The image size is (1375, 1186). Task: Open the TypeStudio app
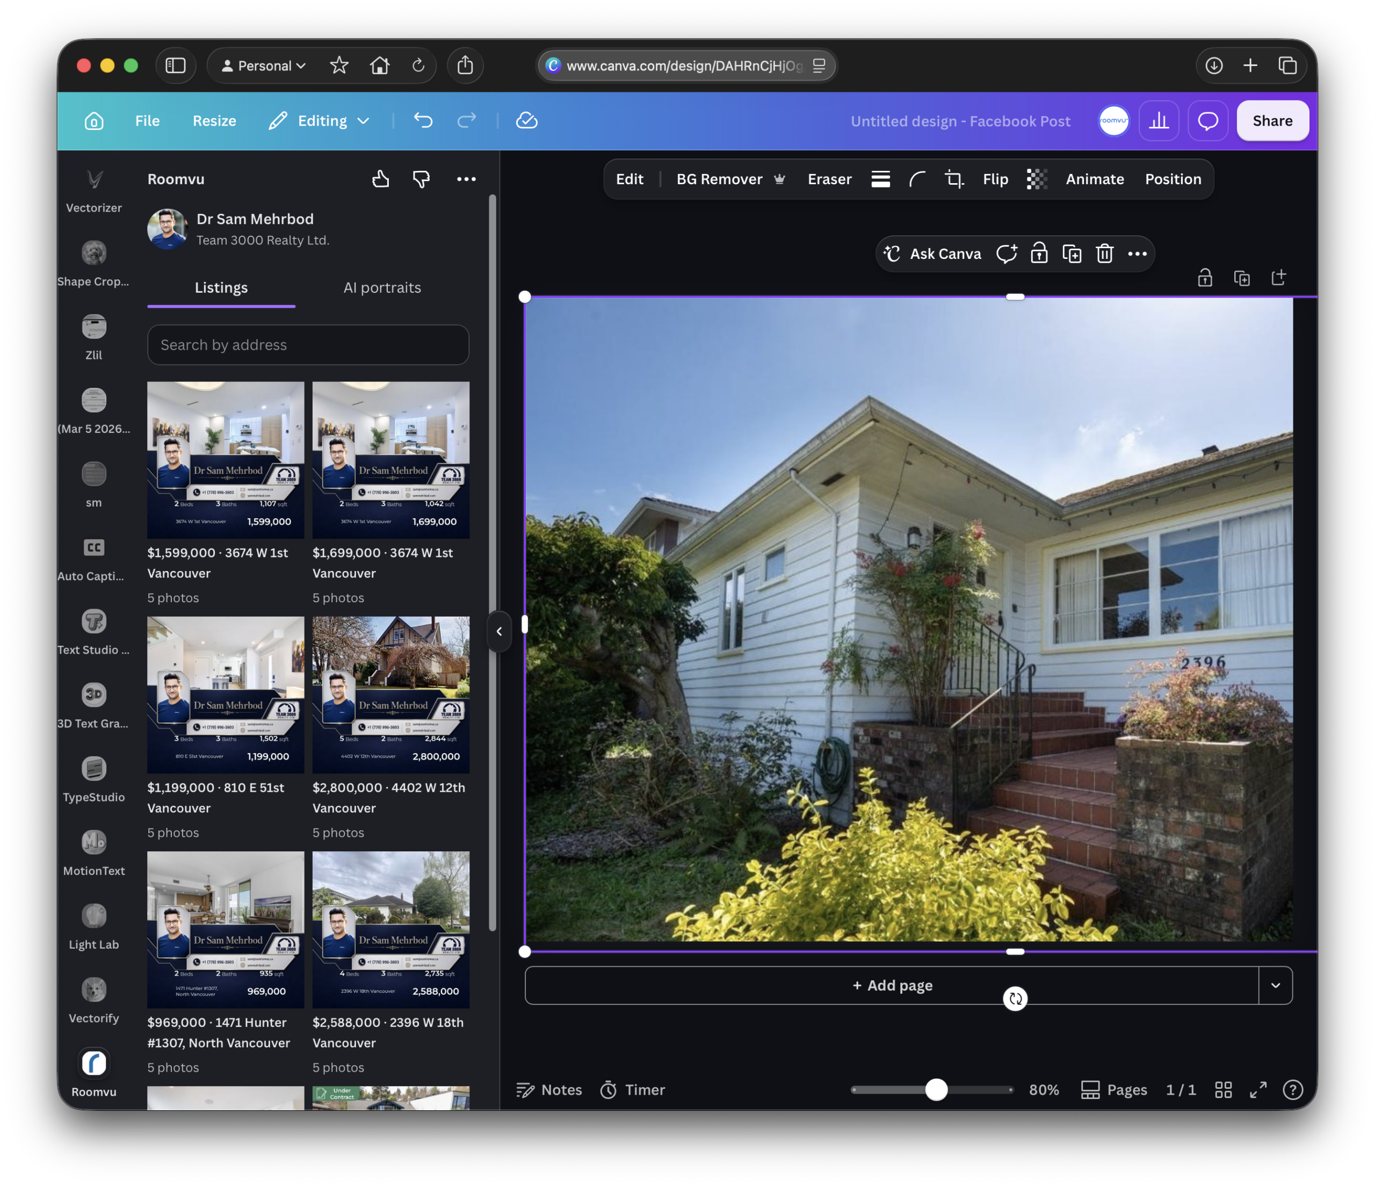pyautogui.click(x=93, y=778)
